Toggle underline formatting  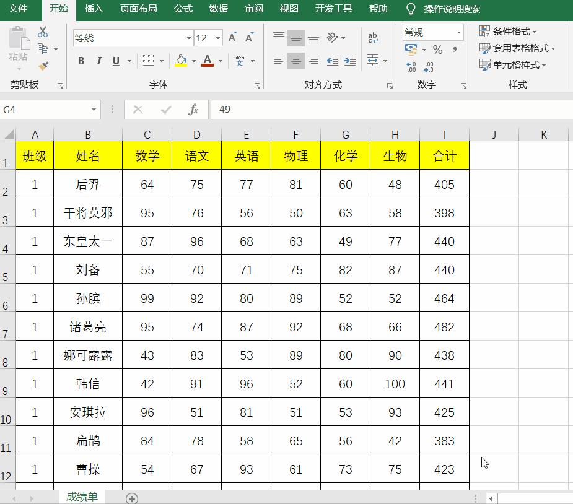point(115,61)
